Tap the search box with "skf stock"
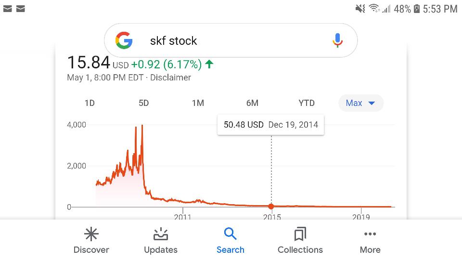Screen dimensions: 462x260 231,40
